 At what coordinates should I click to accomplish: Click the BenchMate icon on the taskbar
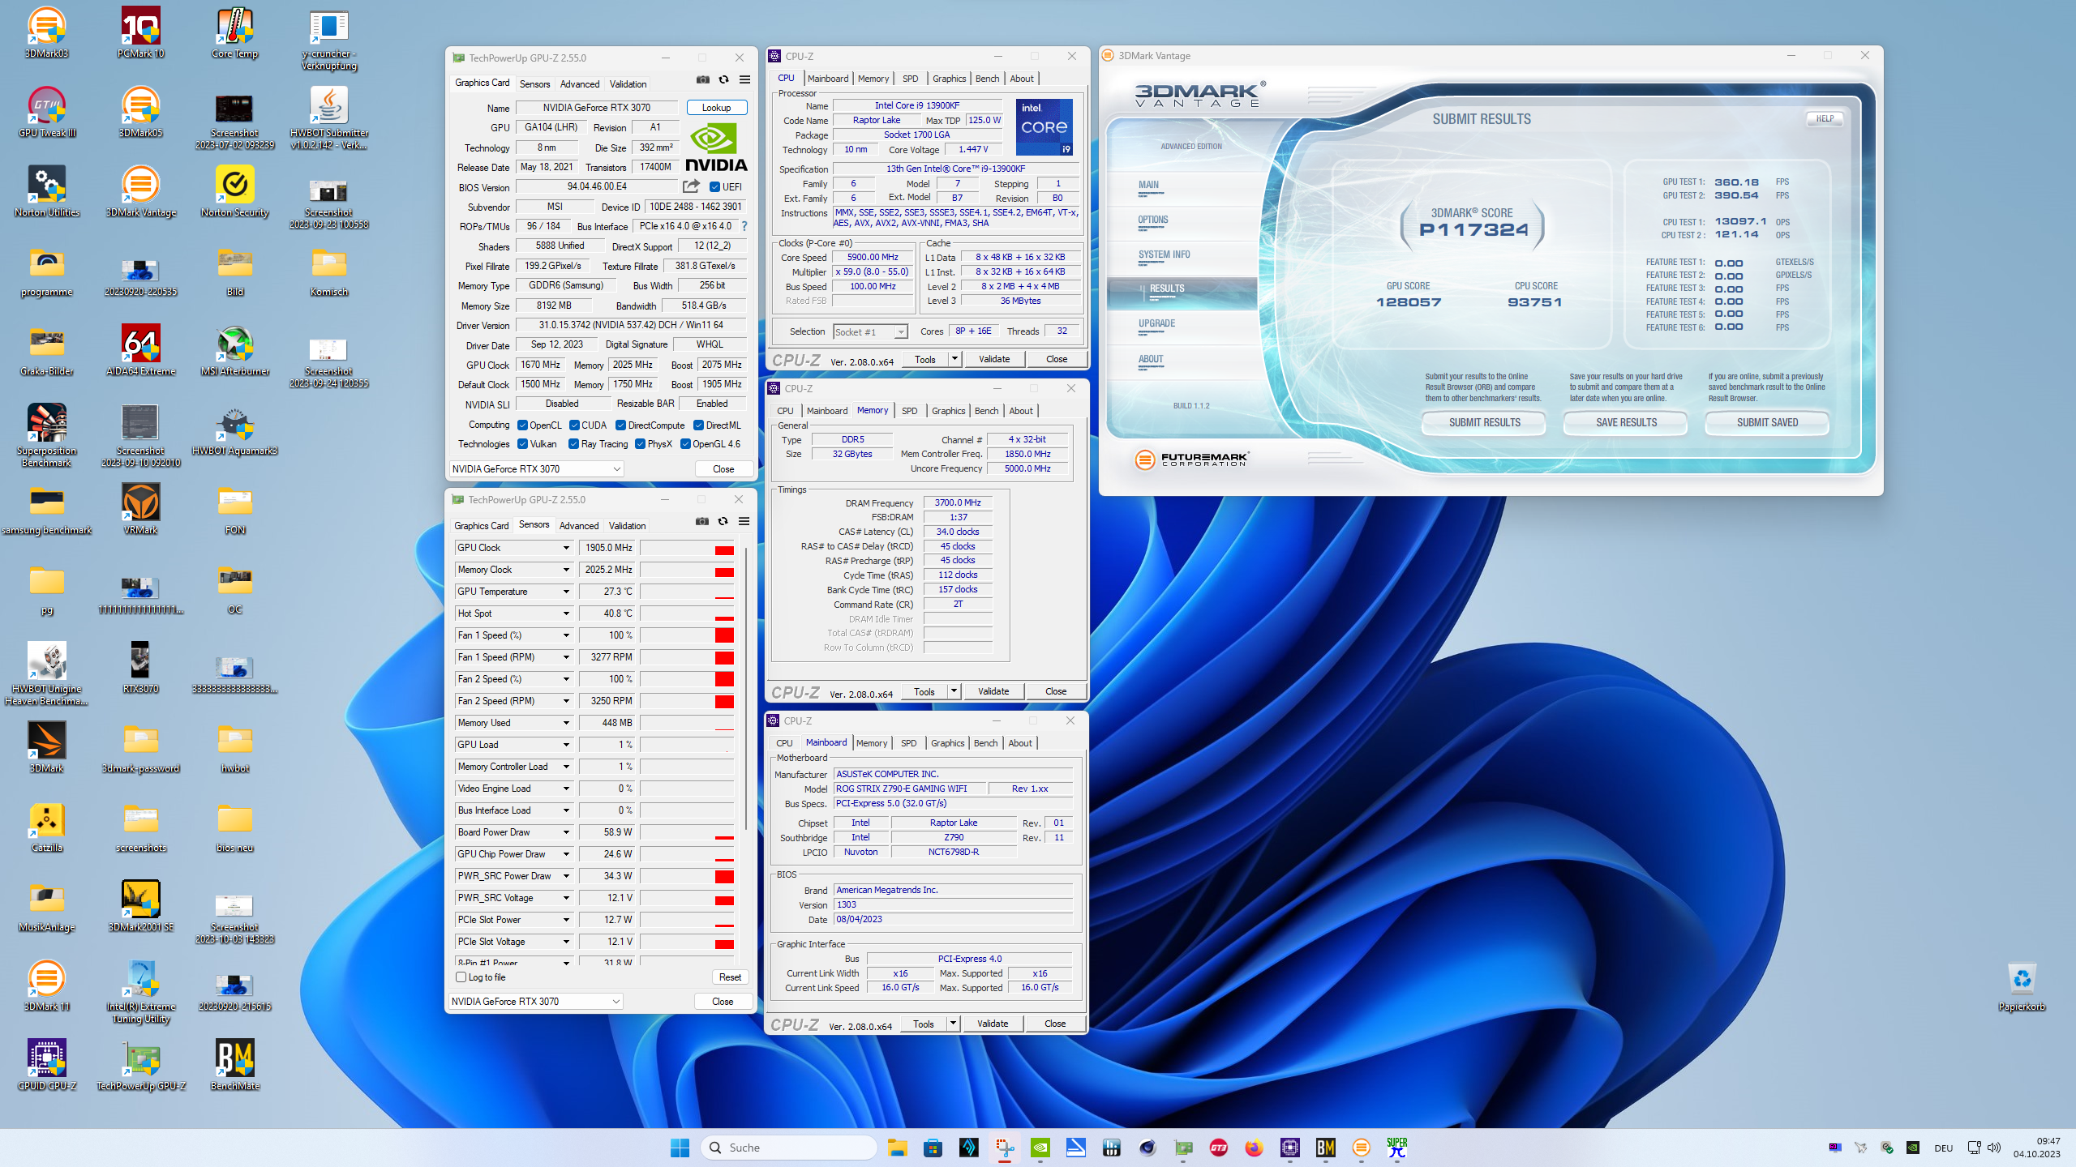[x=1326, y=1148]
